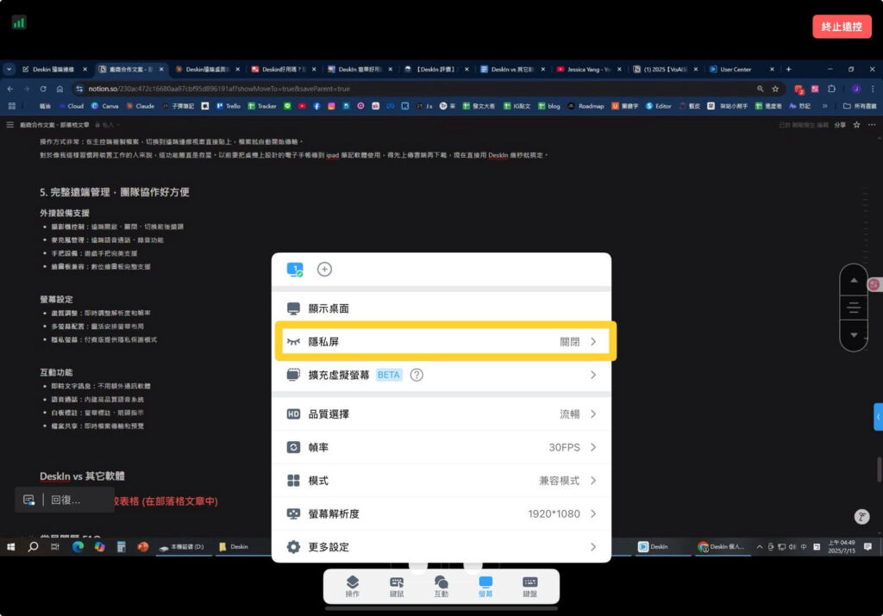
Task: Bookmark this page with the star icon
Action: (x=775, y=89)
